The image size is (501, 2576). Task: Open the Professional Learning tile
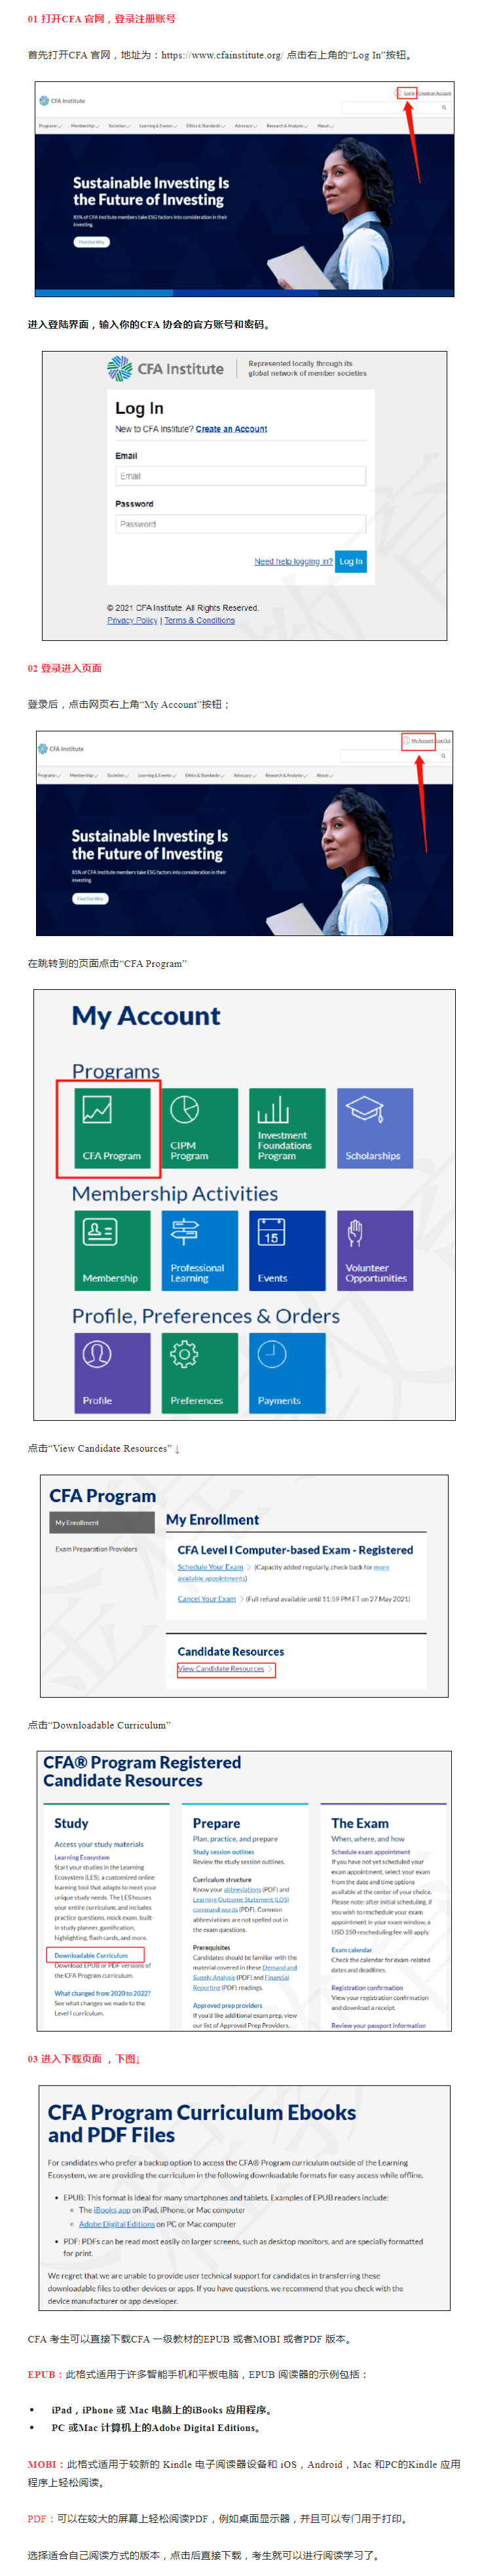pyautogui.click(x=200, y=1249)
